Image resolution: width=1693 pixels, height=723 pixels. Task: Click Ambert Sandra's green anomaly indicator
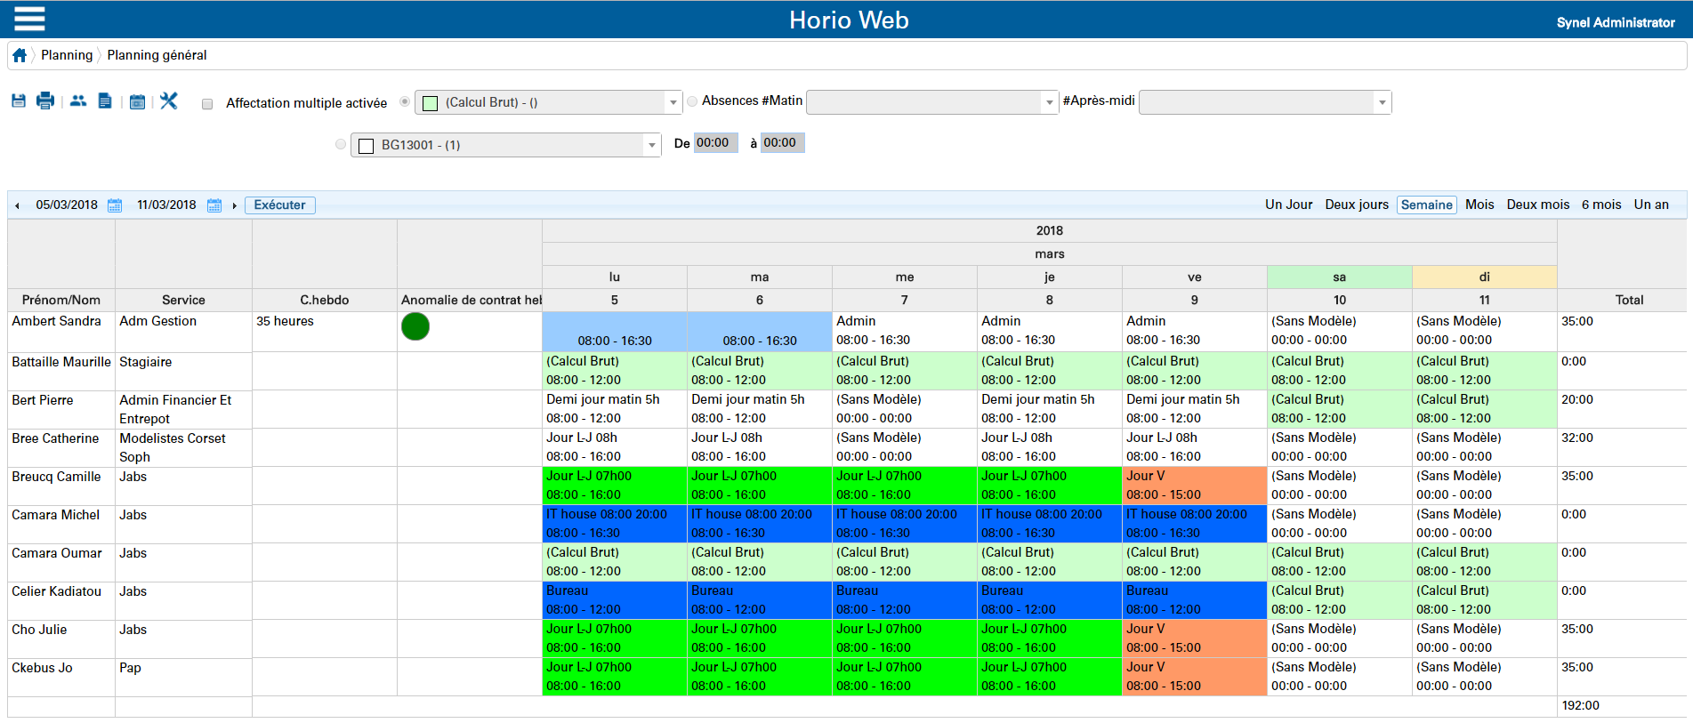pos(415,326)
